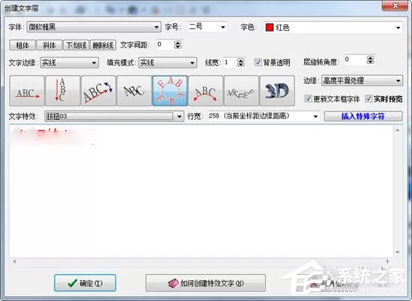This screenshot has height=301, width=412.
Task: Click text area vertical scrollbar up arrow
Action: coord(398,130)
